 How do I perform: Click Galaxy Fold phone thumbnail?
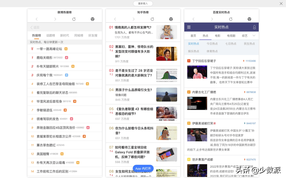click(167, 154)
